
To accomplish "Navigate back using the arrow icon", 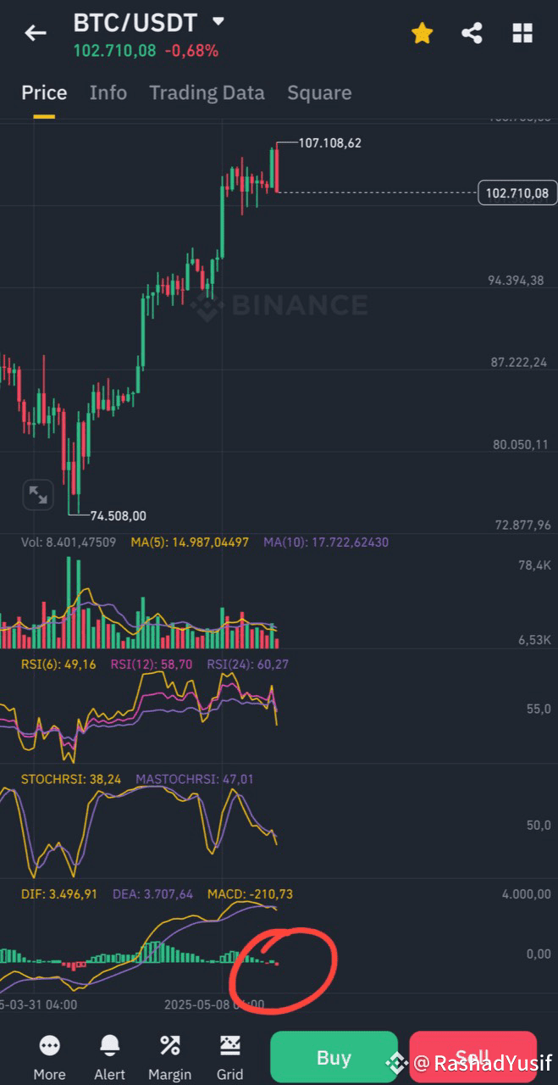I will pos(34,33).
